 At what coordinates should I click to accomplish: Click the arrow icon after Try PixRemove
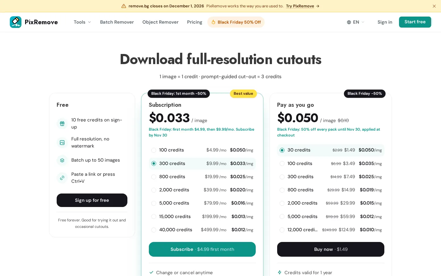[x=318, y=6]
